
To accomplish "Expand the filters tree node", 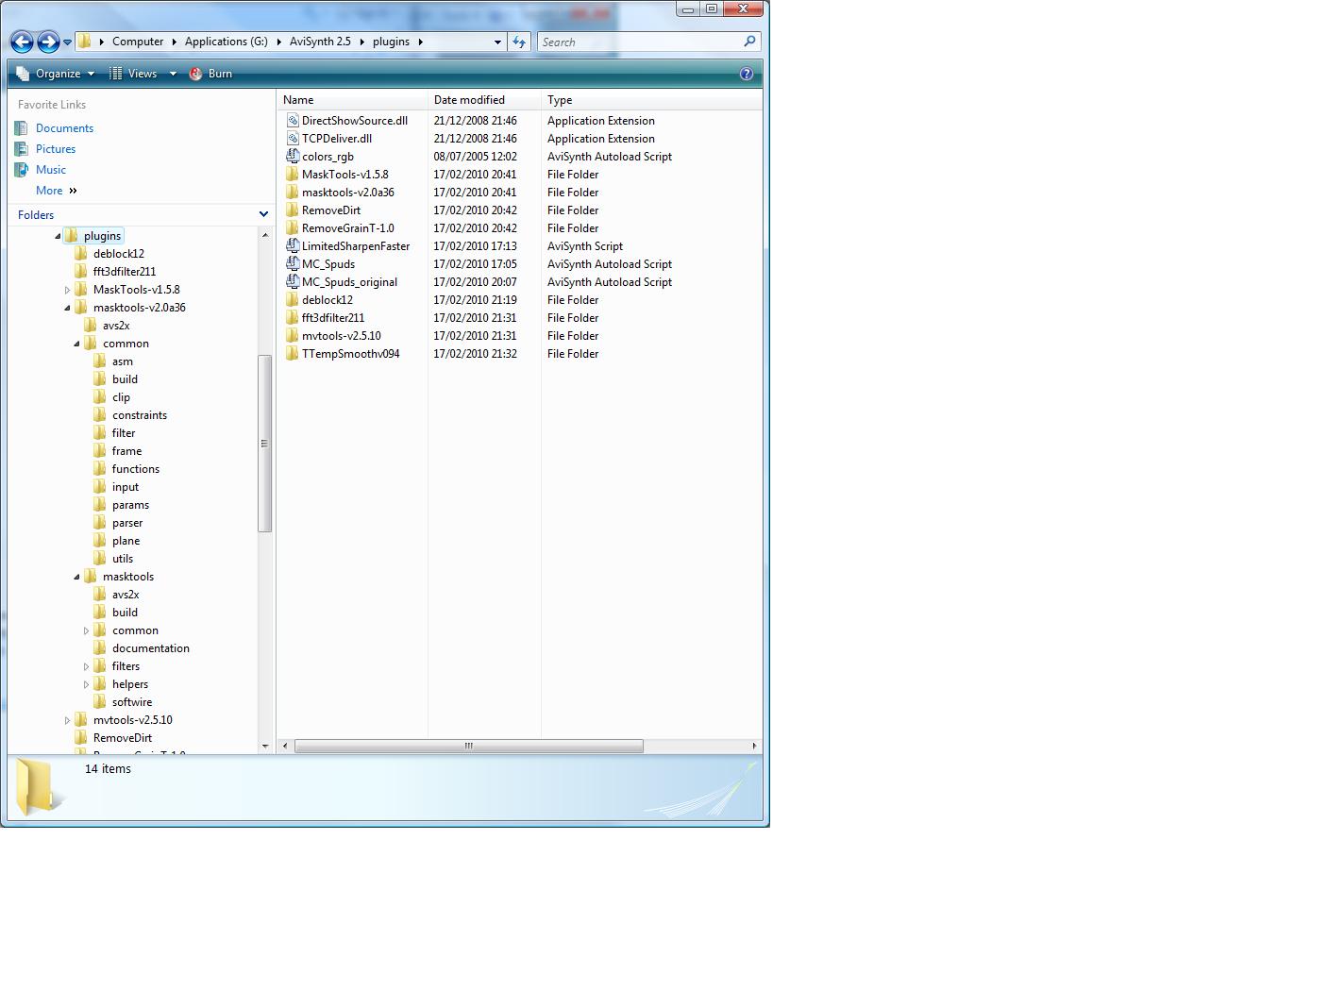I will coord(86,666).
